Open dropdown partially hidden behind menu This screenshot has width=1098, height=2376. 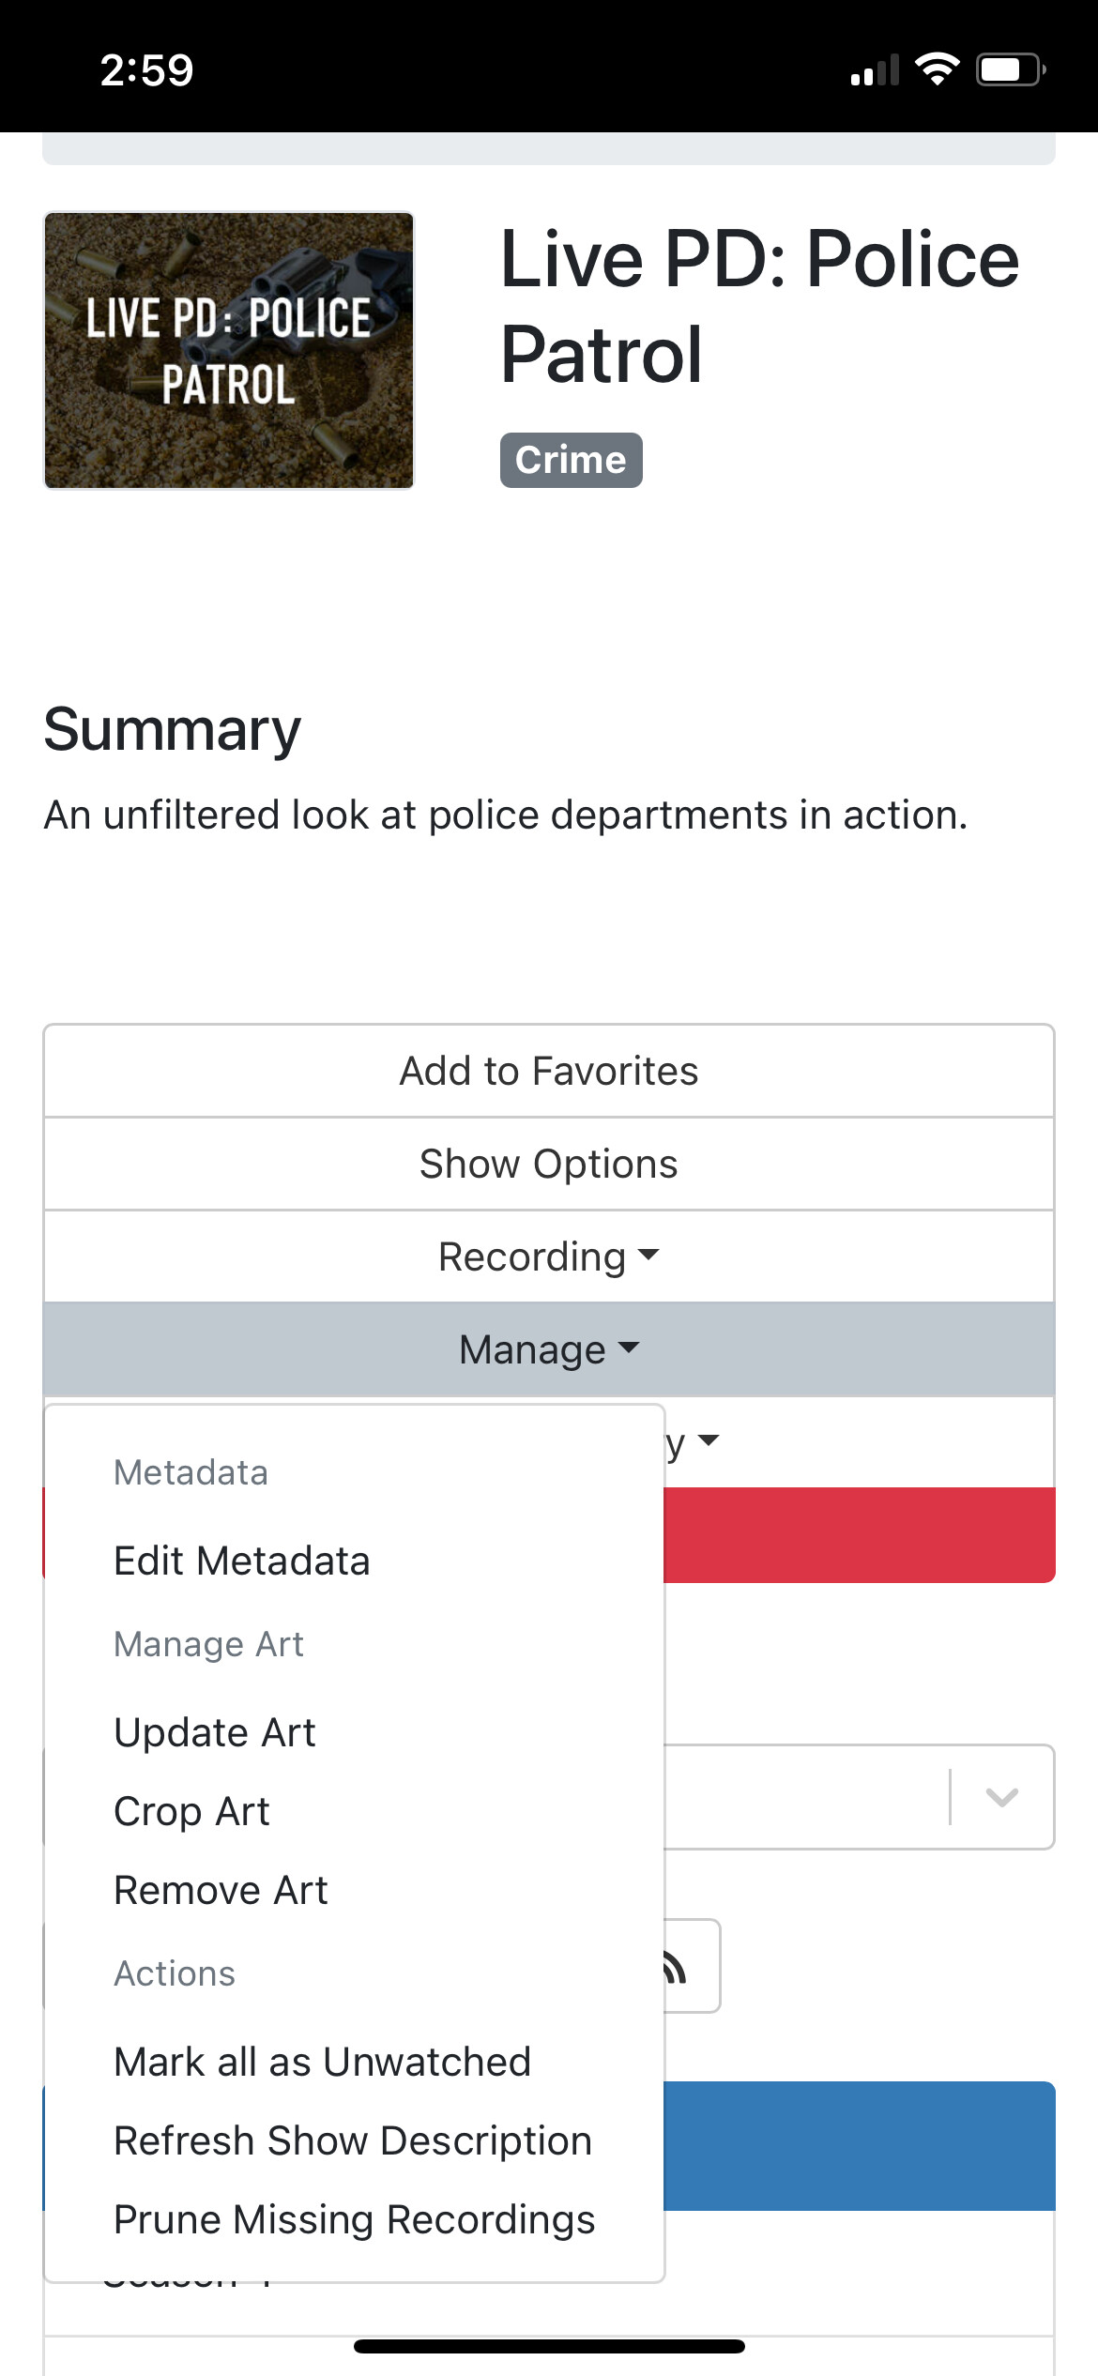694,1441
